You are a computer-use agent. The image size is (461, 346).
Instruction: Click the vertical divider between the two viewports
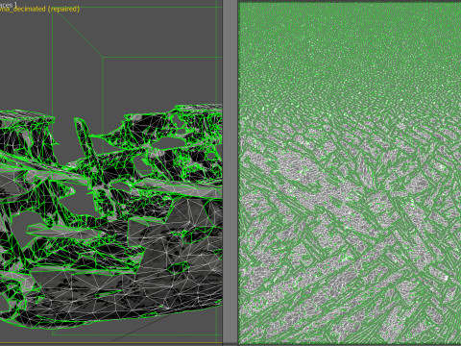[x=230, y=173]
